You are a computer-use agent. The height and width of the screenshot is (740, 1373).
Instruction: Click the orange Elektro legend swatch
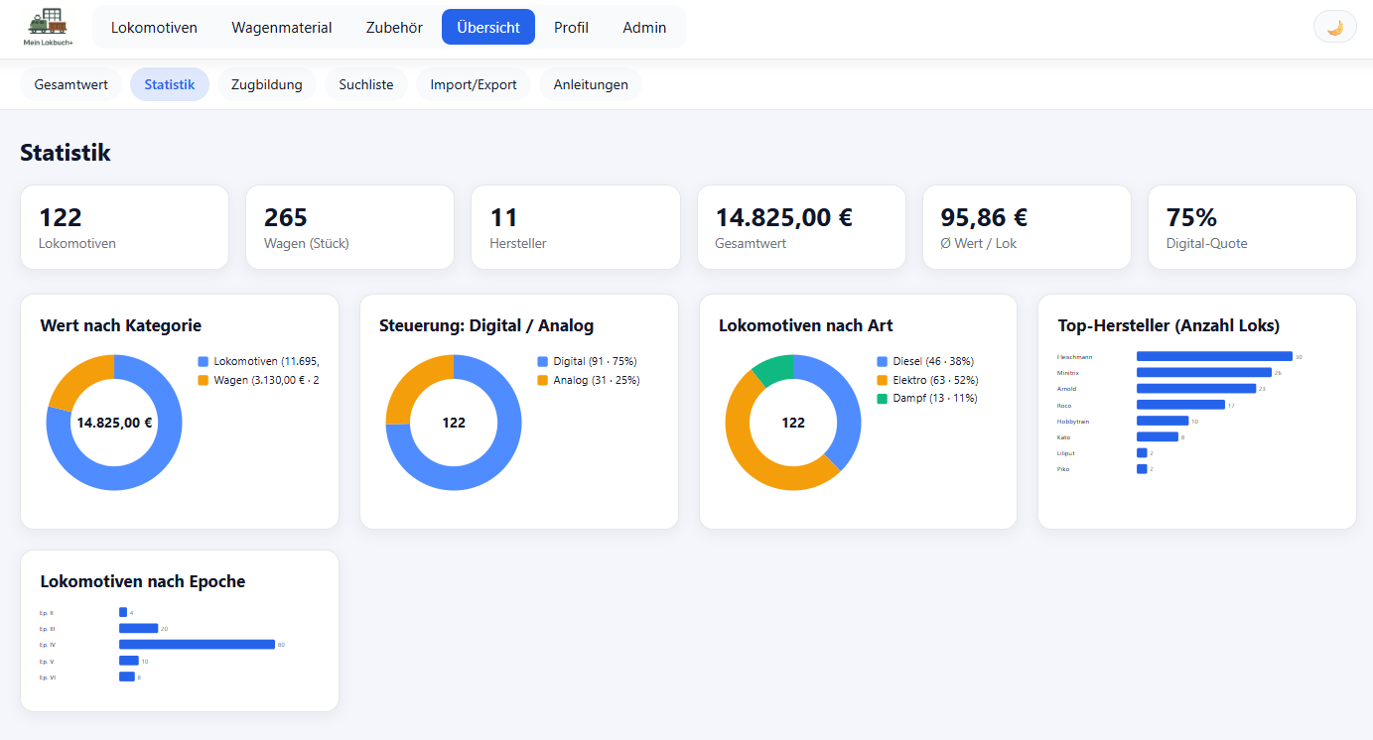pyautogui.click(x=883, y=380)
